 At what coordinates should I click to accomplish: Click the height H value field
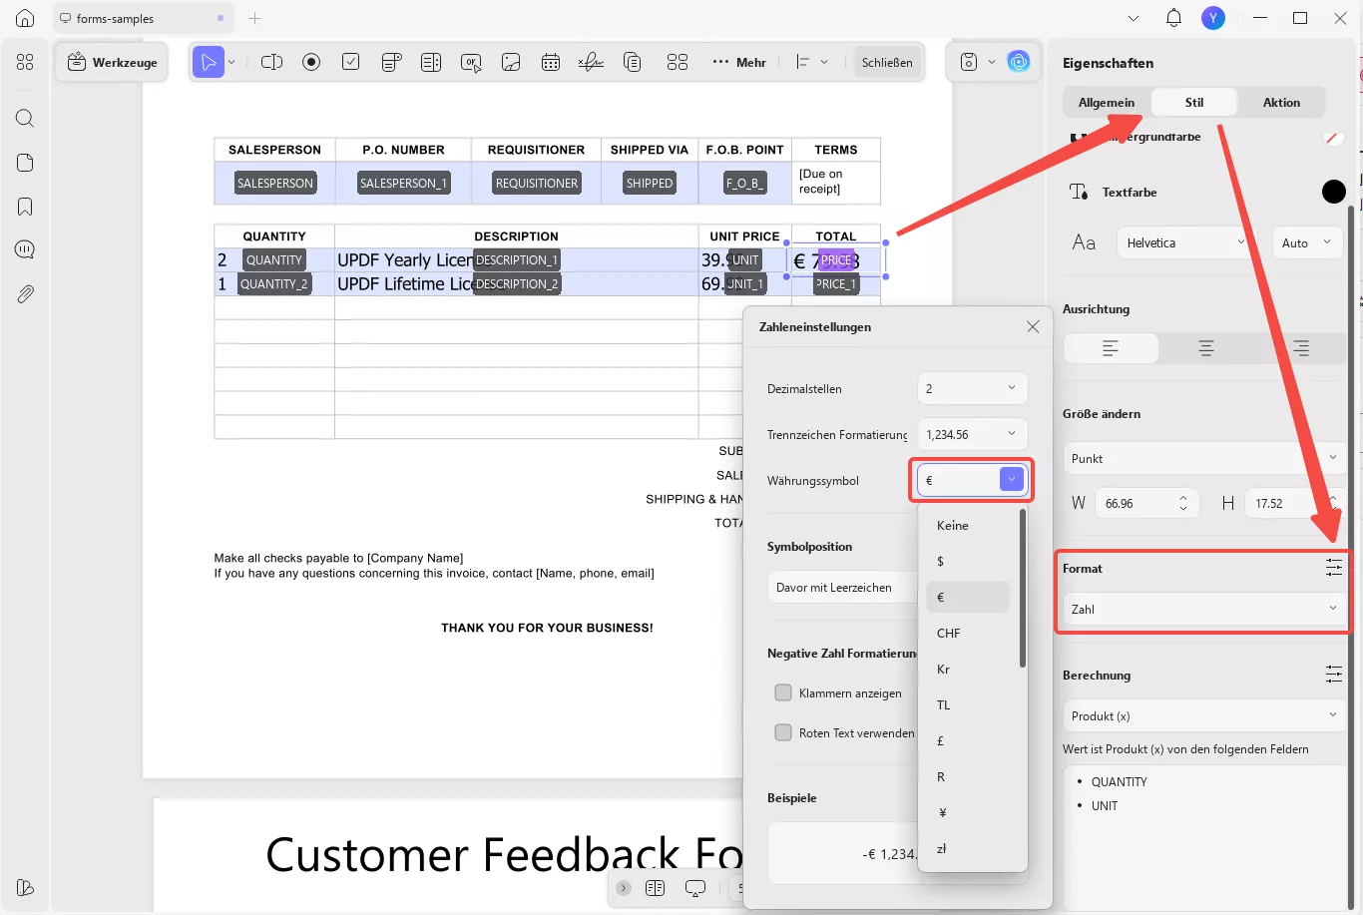(x=1294, y=503)
